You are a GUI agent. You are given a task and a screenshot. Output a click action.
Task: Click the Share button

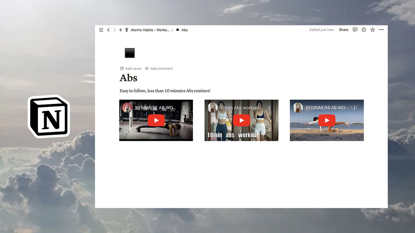344,30
